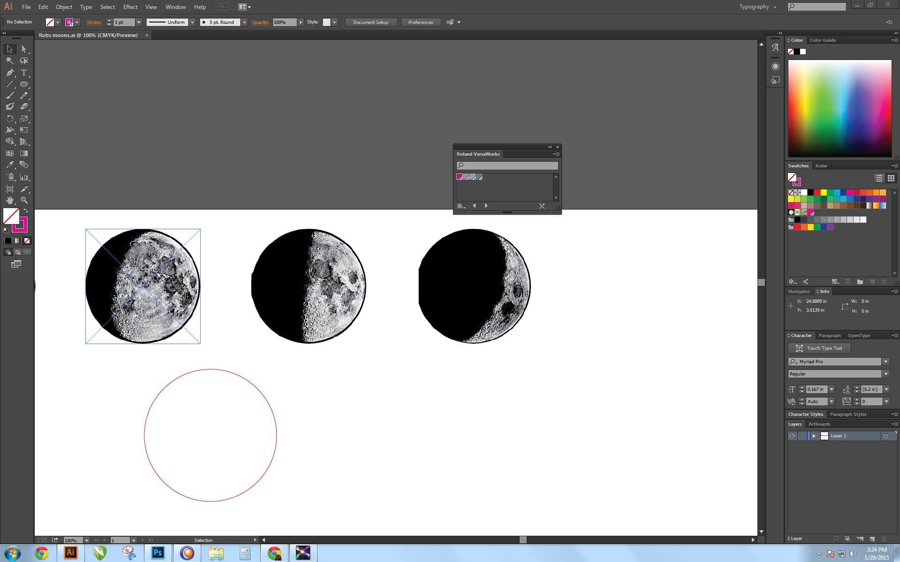Click the Document Setup button
The height and width of the screenshot is (562, 900).
(371, 22)
